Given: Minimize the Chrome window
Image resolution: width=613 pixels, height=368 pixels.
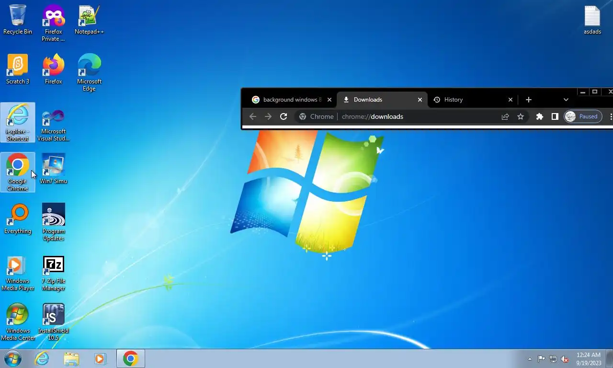Looking at the screenshot, I should (583, 92).
